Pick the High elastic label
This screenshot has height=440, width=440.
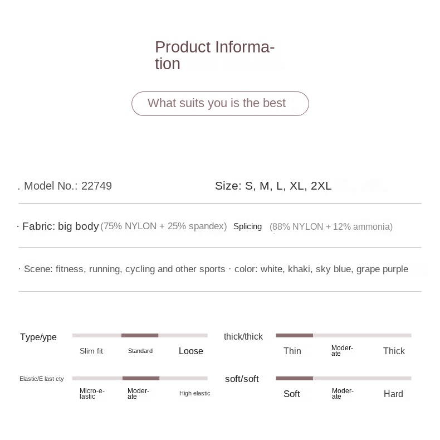(195, 393)
